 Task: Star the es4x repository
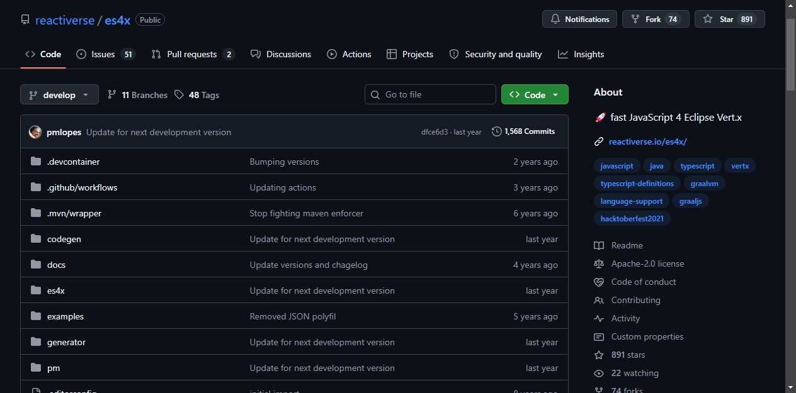(729, 19)
